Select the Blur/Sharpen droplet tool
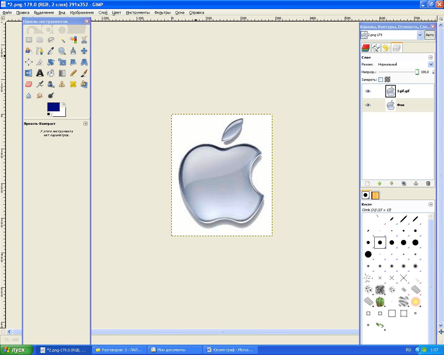Viewport: 444px width, 355px height. point(29,95)
